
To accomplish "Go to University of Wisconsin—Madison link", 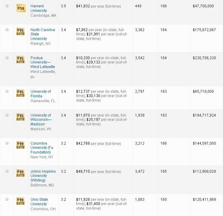I will (41, 120).
